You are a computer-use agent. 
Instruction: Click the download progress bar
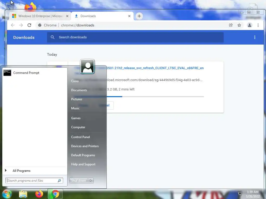click(155, 97)
